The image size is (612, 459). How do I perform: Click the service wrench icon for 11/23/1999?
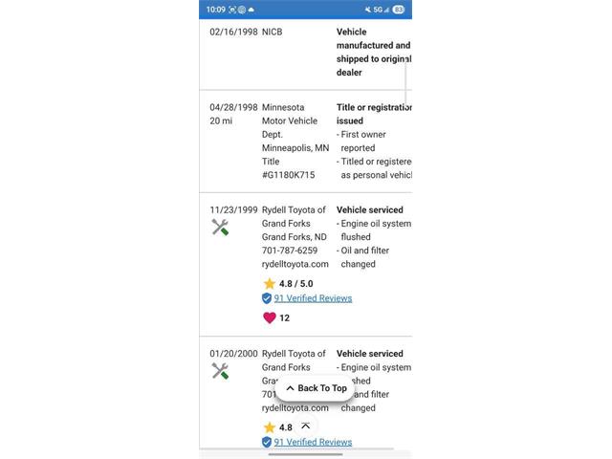tap(220, 228)
